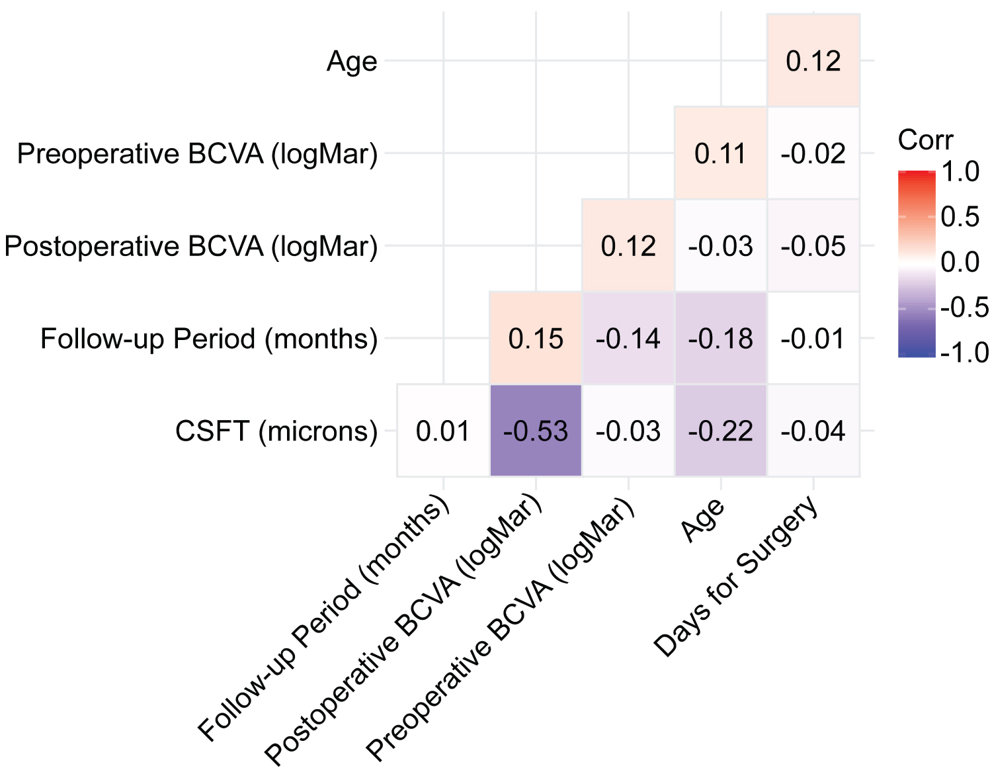Select the -0.22 cell in CSFT row
Screen dimensions: 992x770
pos(721,431)
